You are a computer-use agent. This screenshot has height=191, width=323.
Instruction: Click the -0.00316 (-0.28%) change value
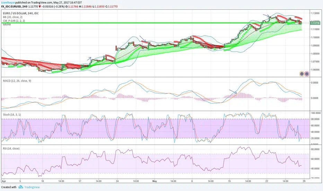coord(53,6)
